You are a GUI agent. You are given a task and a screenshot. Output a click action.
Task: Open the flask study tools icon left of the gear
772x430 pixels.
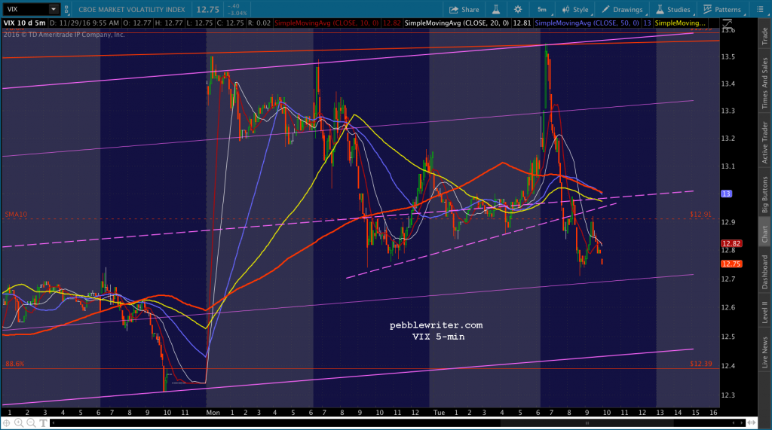pyautogui.click(x=496, y=9)
